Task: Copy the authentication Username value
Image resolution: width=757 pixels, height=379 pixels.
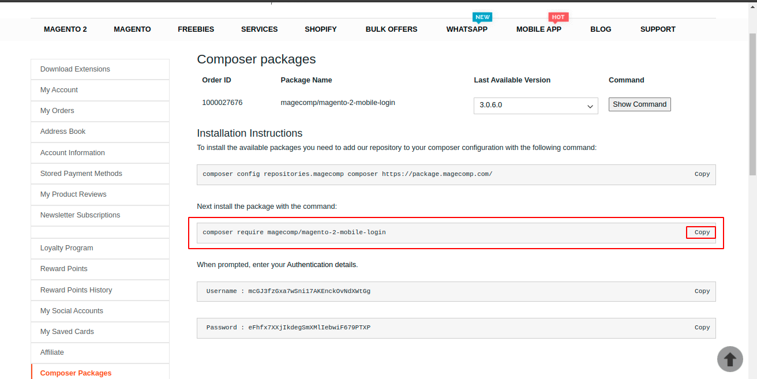Action: point(702,291)
